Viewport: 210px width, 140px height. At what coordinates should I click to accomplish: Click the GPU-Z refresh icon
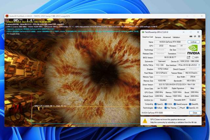tap(195, 36)
